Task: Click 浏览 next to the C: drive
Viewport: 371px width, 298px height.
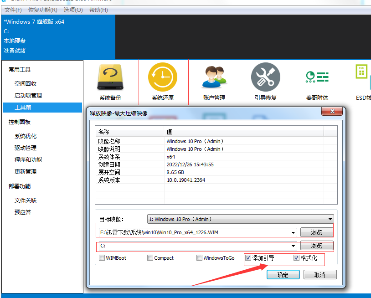Action: pos(317,246)
